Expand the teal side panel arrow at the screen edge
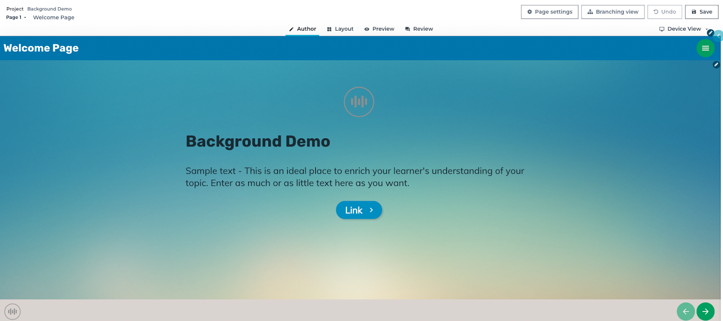The image size is (723, 321). [719, 36]
